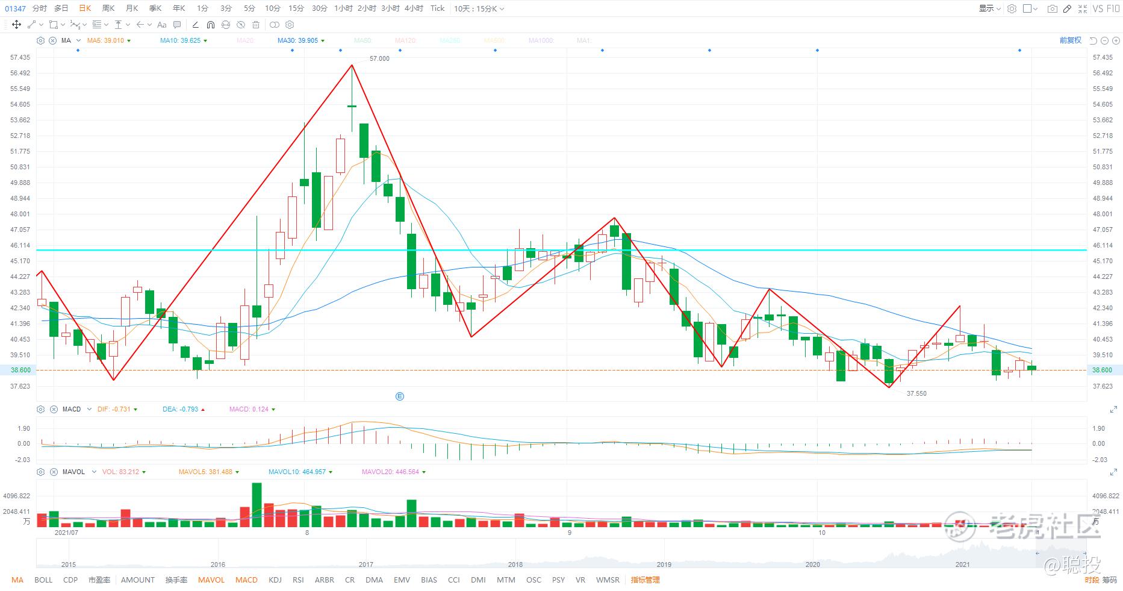Click the 前复权 adjustment link

[1070, 40]
